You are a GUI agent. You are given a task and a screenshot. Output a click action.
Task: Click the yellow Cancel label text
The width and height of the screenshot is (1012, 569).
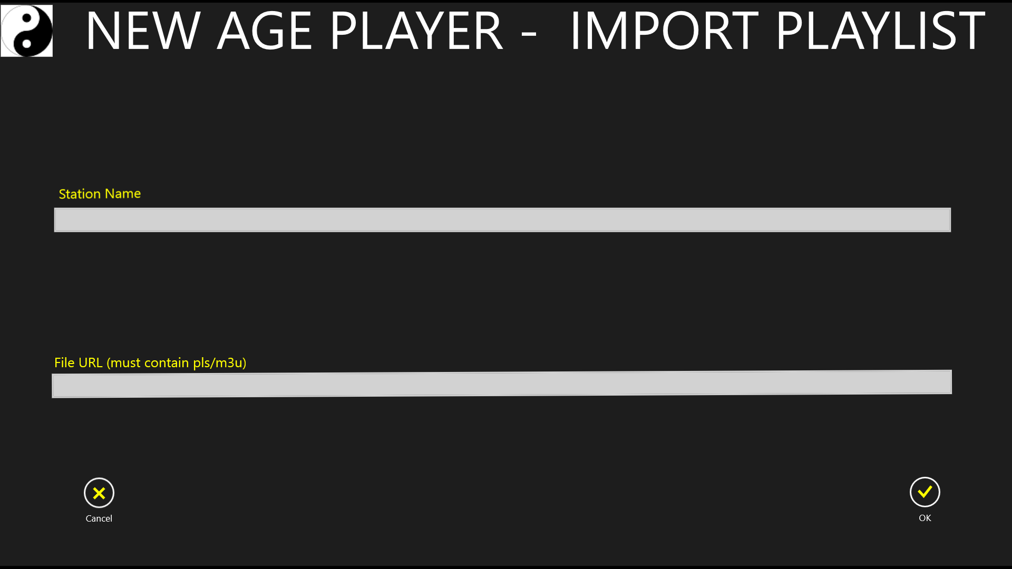pyautogui.click(x=99, y=518)
